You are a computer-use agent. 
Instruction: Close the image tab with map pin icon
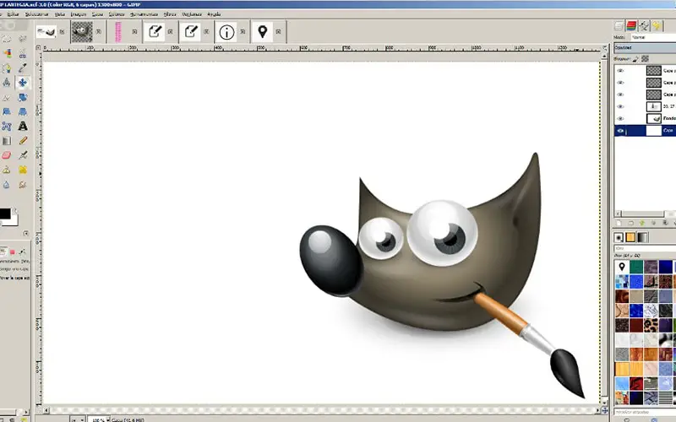coord(278,32)
